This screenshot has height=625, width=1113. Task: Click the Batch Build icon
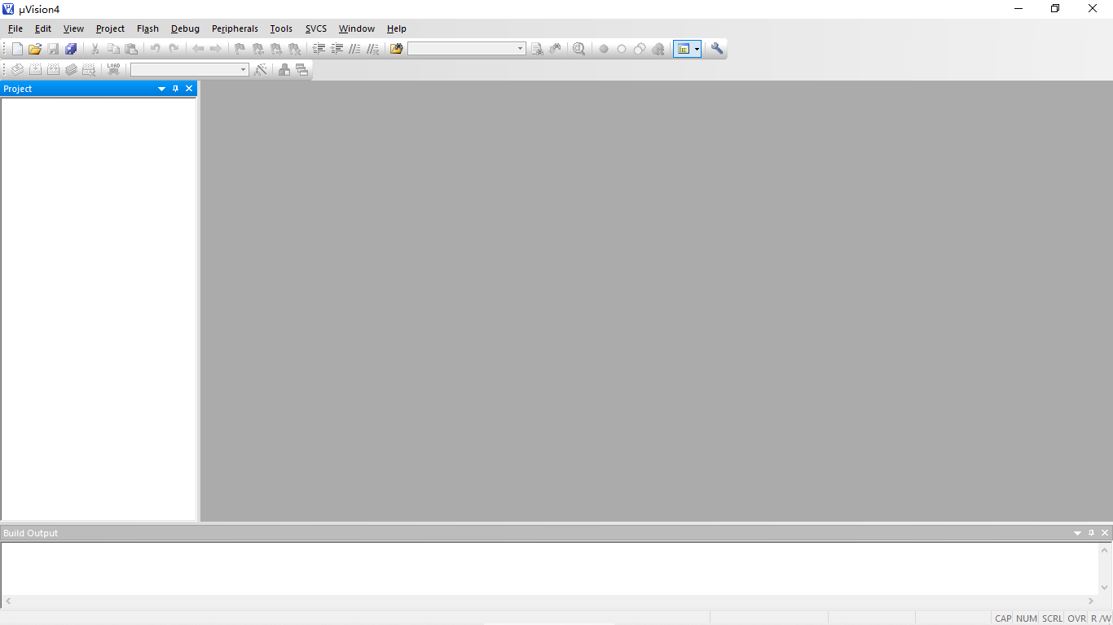coord(71,70)
